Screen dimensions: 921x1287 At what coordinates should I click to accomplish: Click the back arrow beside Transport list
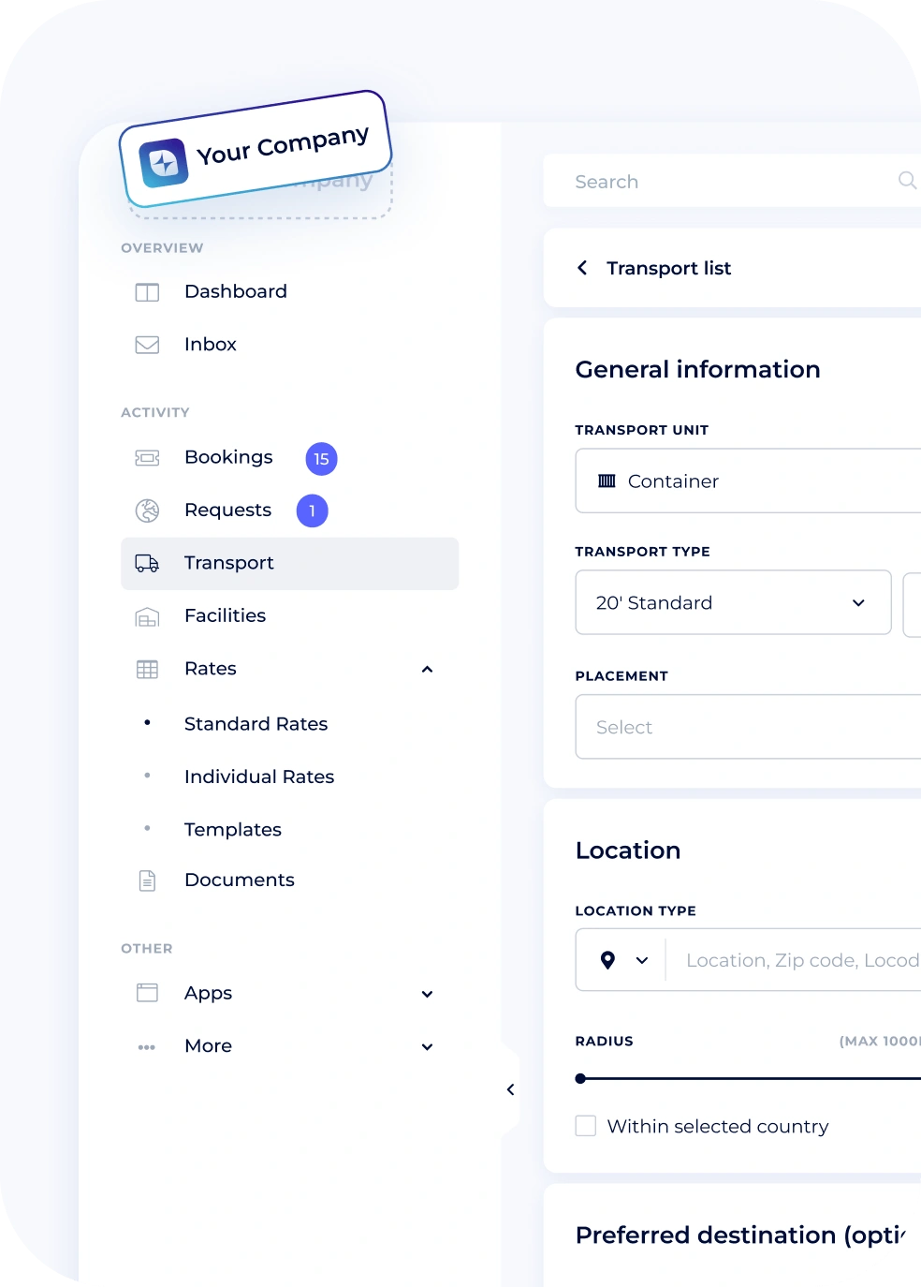click(x=582, y=268)
